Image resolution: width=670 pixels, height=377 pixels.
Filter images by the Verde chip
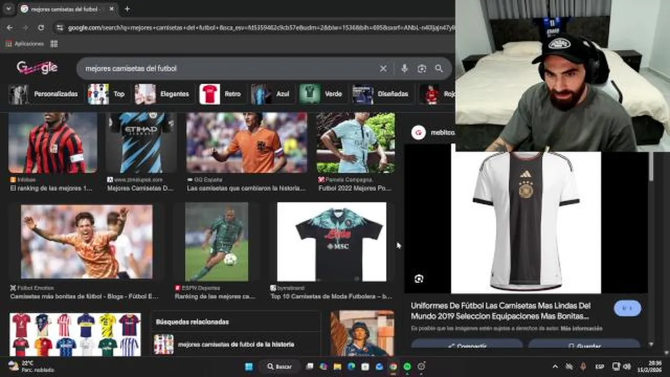321,94
